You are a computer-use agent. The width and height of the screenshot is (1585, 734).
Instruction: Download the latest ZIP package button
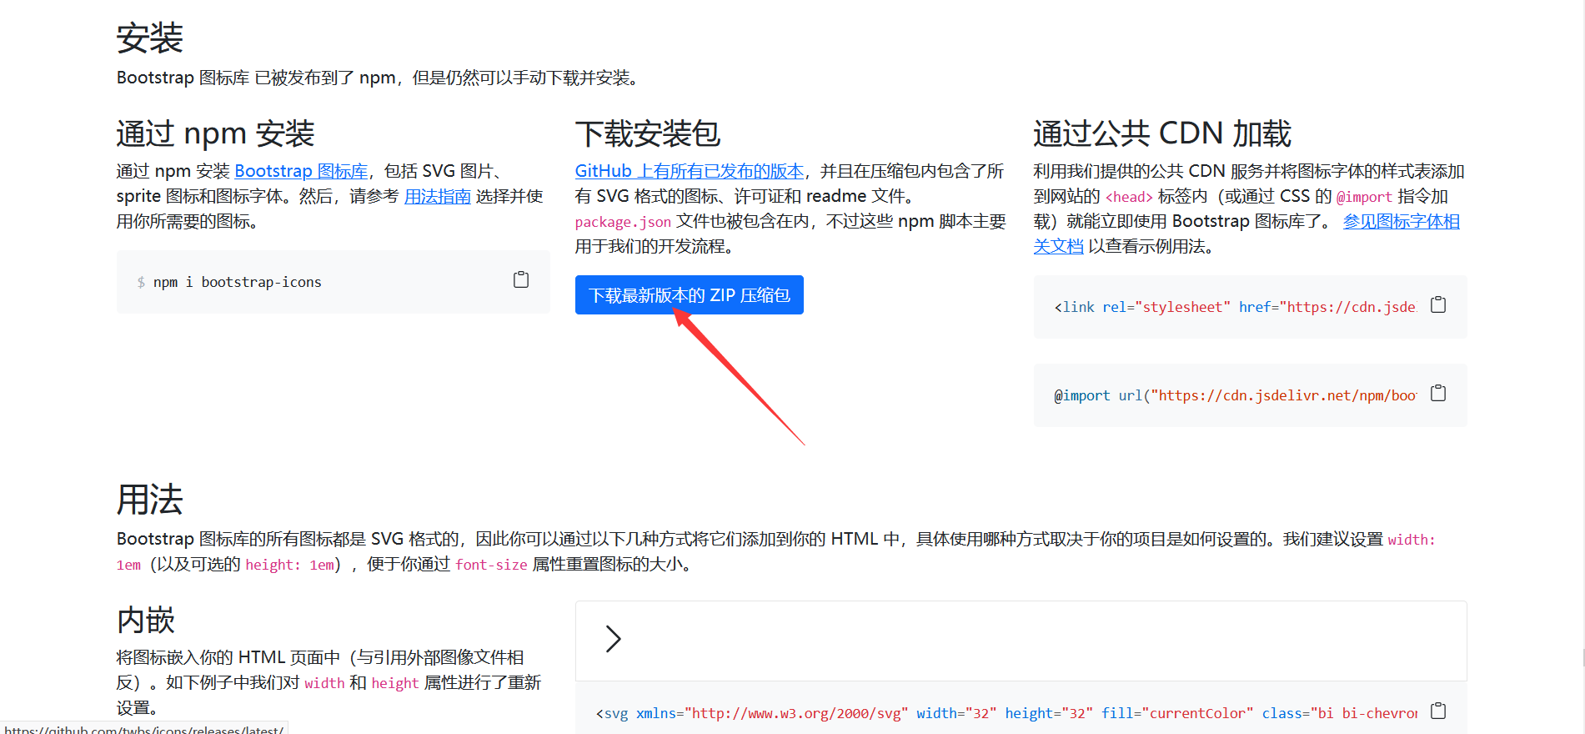690,295
